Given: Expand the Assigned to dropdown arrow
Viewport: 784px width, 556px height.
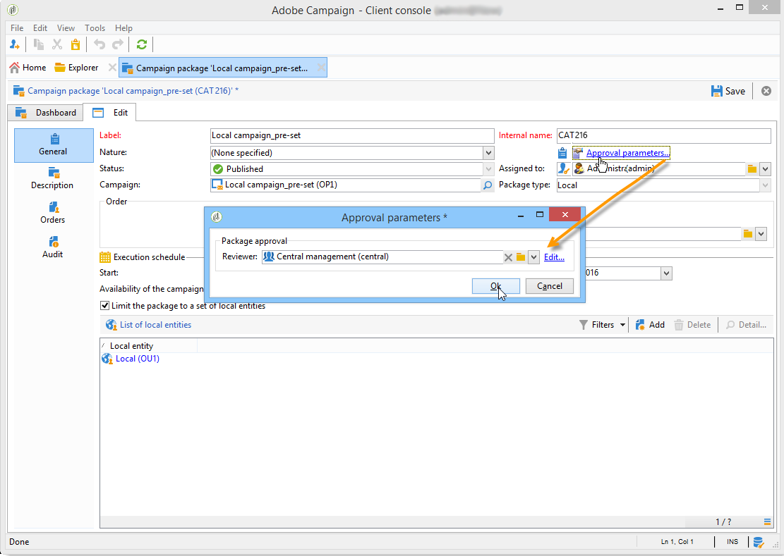Looking at the screenshot, I should (765, 169).
